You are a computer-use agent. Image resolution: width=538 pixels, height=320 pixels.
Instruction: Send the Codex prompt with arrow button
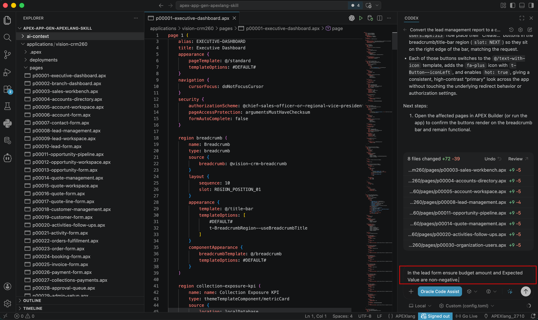click(x=525, y=291)
